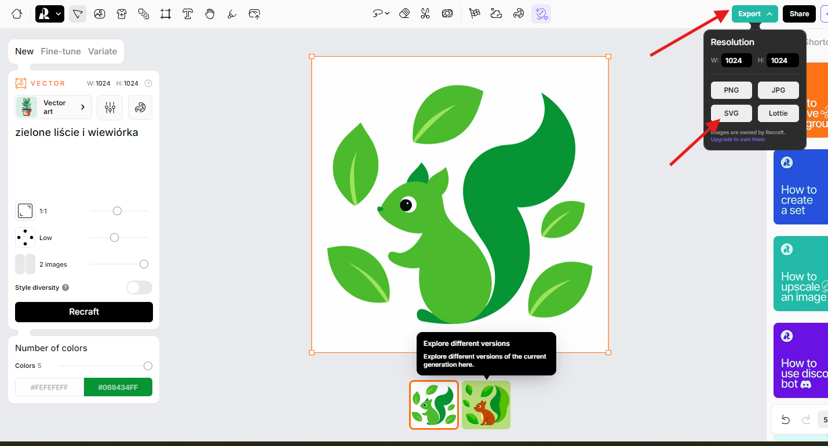
Task: Open the adjustment sliders settings icon
Action: pyautogui.click(x=110, y=108)
